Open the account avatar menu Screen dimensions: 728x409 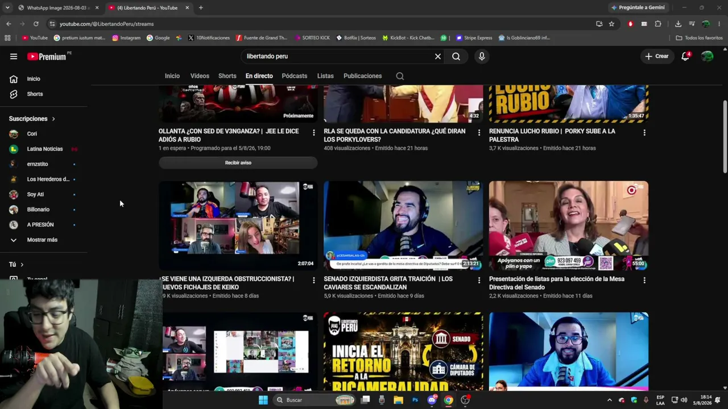click(708, 56)
